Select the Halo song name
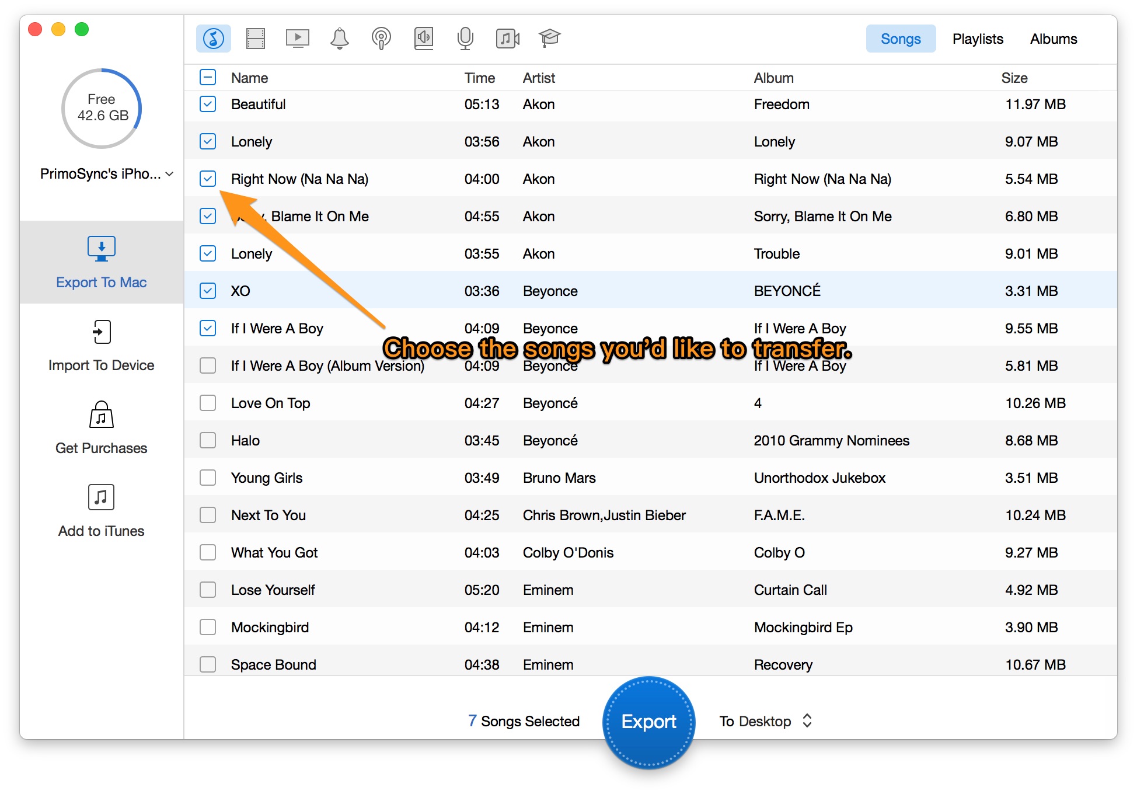 tap(245, 440)
